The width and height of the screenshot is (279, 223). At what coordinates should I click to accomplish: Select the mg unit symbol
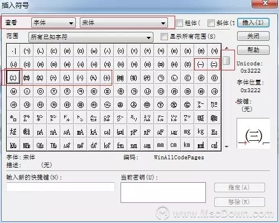187,132
